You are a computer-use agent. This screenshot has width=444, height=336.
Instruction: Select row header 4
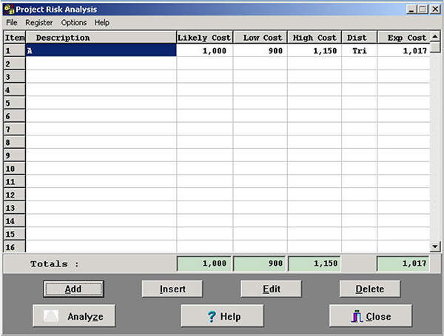(15, 90)
